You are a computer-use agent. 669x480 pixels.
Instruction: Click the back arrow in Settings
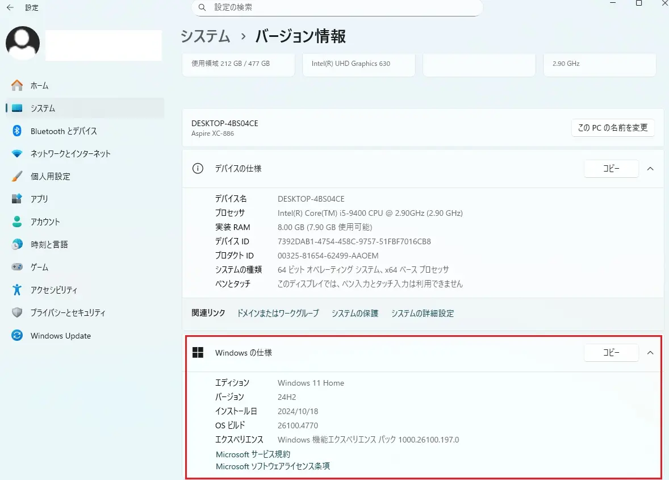pos(10,7)
